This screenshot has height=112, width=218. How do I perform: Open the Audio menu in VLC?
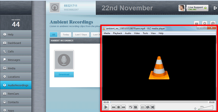tap(128, 33)
